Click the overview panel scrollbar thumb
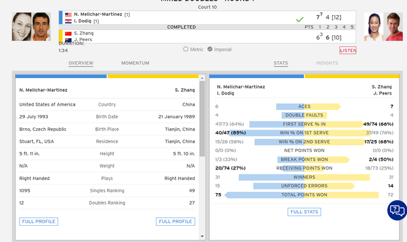 202,119
